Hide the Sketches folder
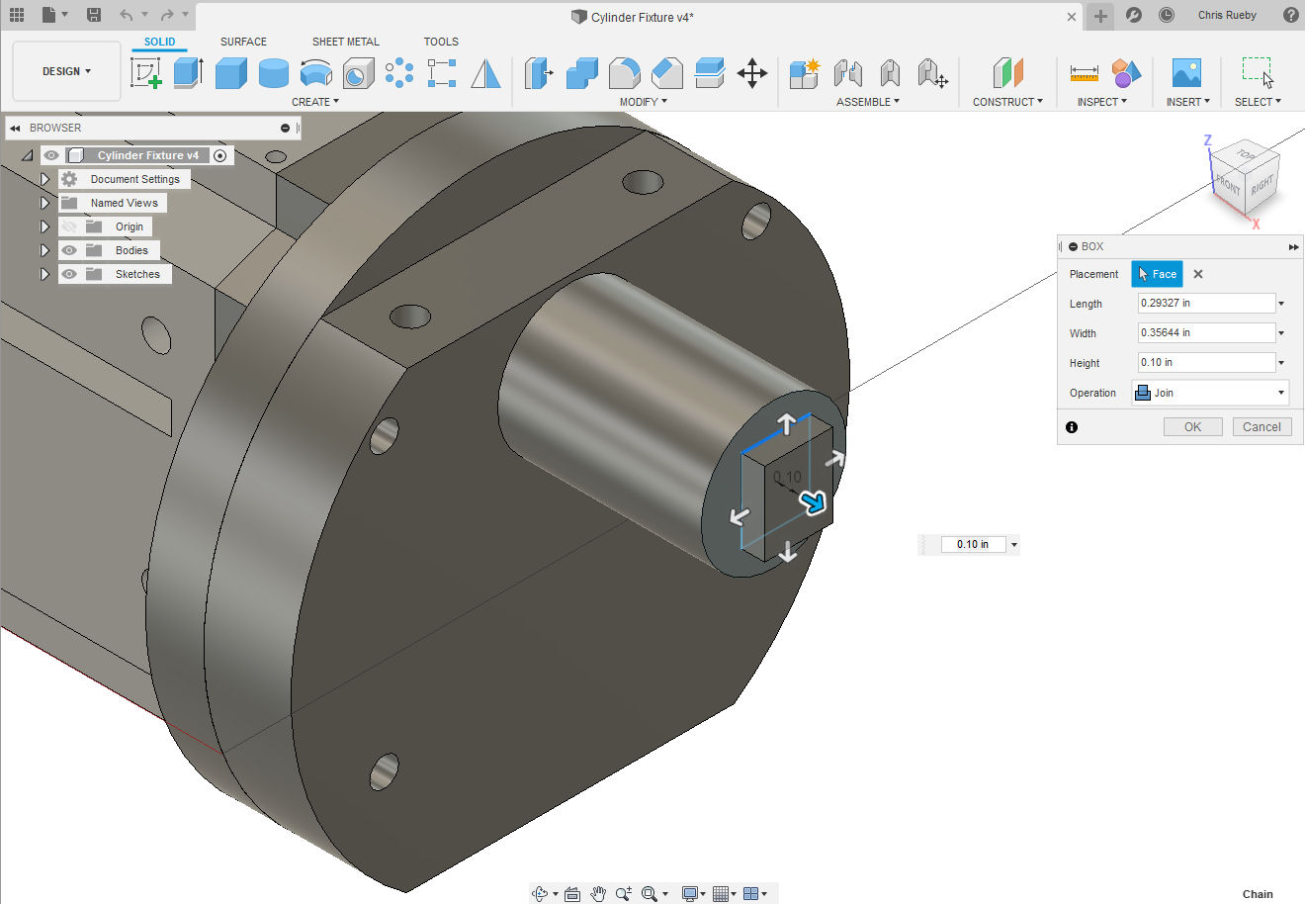The height and width of the screenshot is (904, 1305). click(x=69, y=274)
